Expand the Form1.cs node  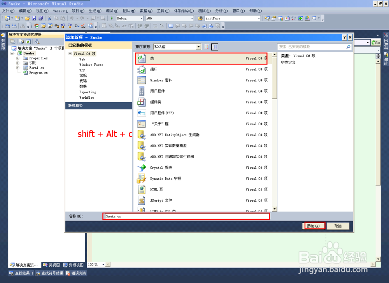[x=18, y=68]
